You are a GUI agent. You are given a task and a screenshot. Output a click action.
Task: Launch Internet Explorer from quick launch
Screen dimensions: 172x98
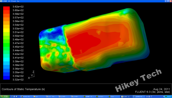[x=12, y=97]
